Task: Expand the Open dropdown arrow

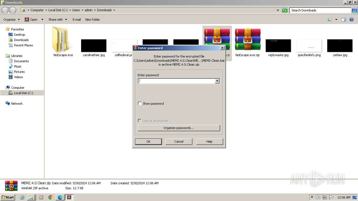Action: pos(42,20)
